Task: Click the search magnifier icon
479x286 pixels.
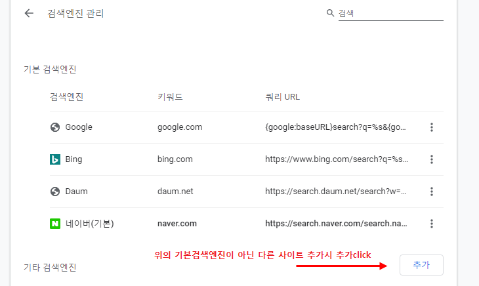Action: point(330,13)
